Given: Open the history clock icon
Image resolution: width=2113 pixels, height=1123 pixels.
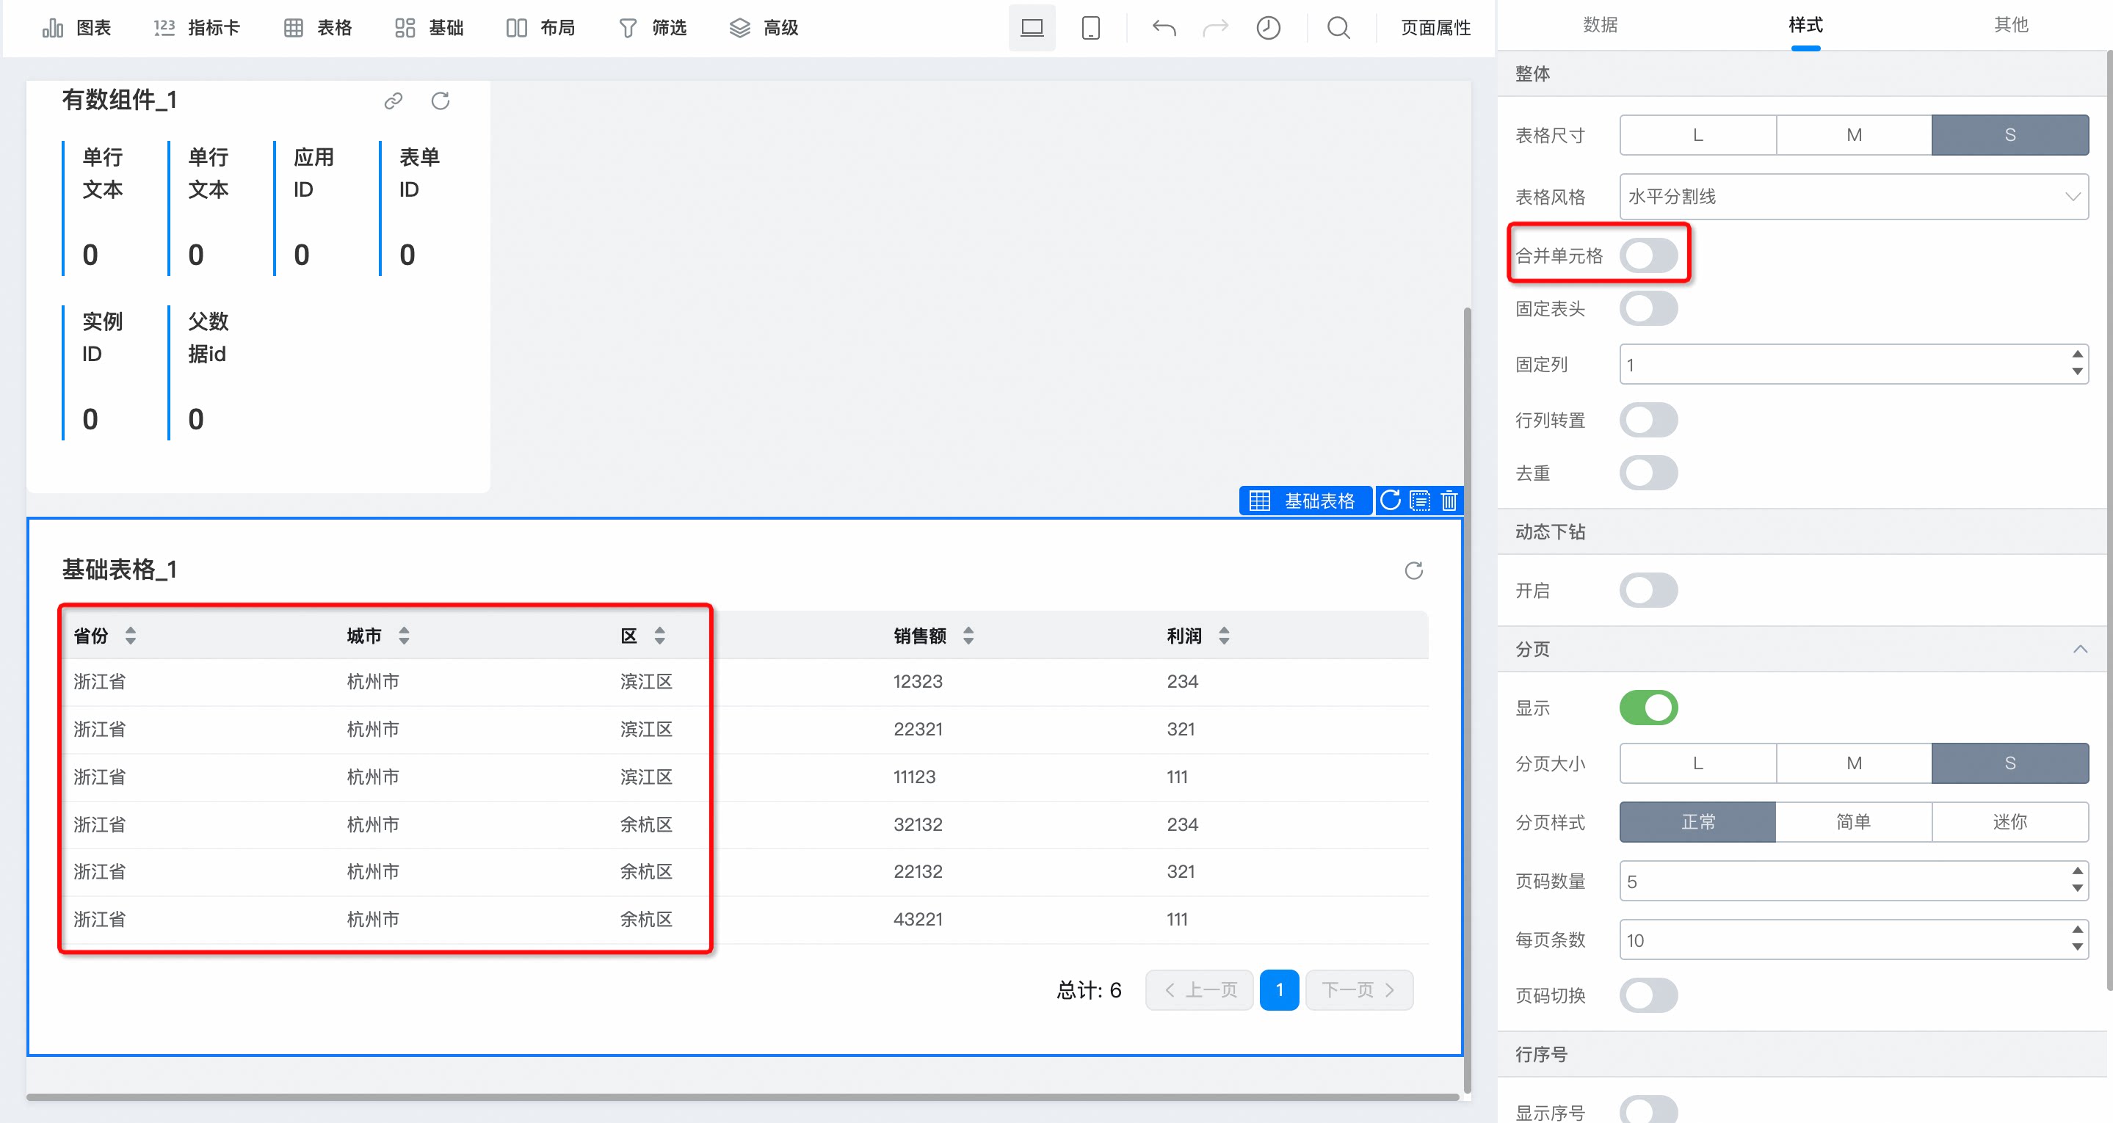Looking at the screenshot, I should (1268, 28).
